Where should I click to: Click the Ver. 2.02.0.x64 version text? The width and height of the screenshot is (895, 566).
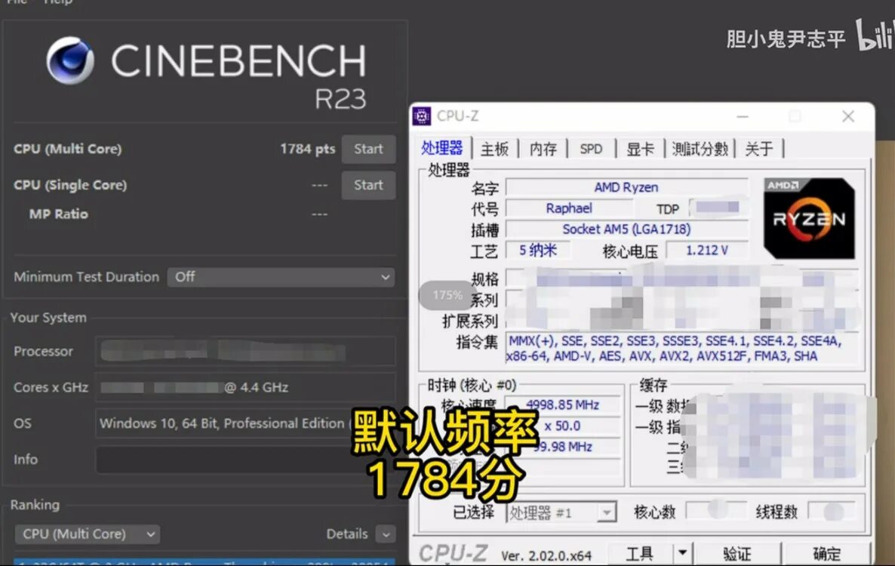[546, 555]
